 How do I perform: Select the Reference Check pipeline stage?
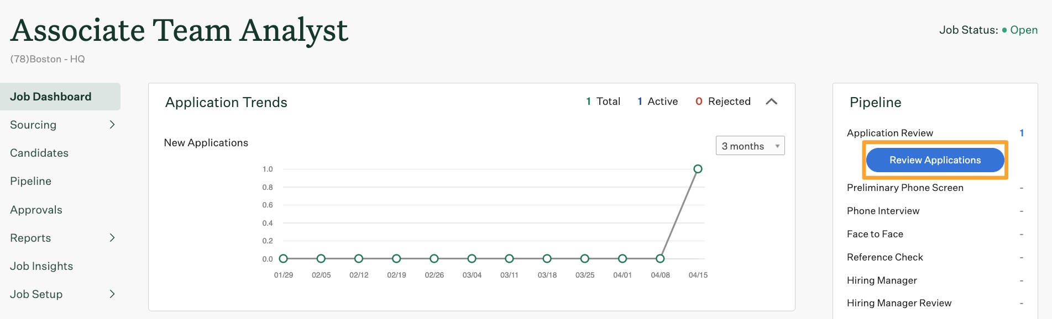(884, 257)
